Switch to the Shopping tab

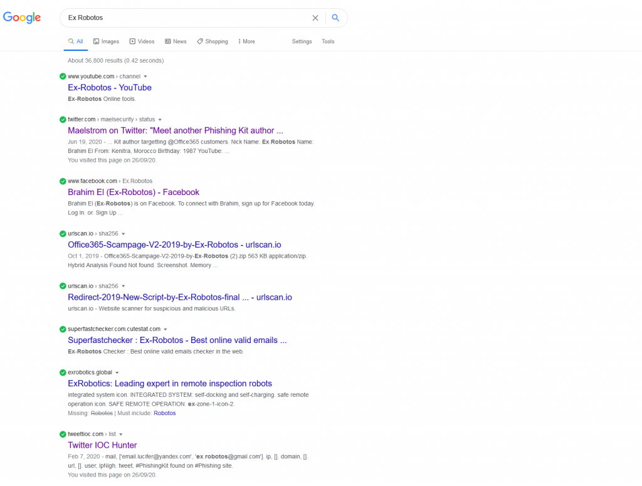[213, 41]
